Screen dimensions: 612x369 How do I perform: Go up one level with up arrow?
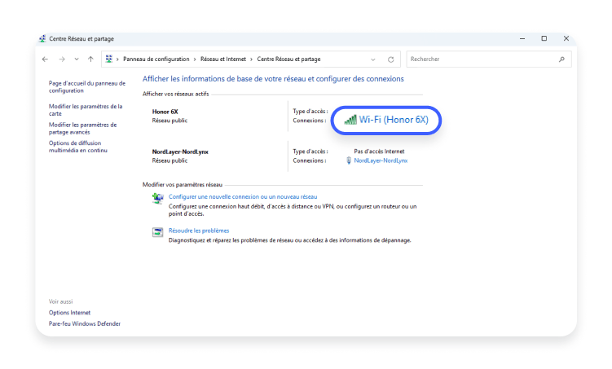(x=90, y=59)
